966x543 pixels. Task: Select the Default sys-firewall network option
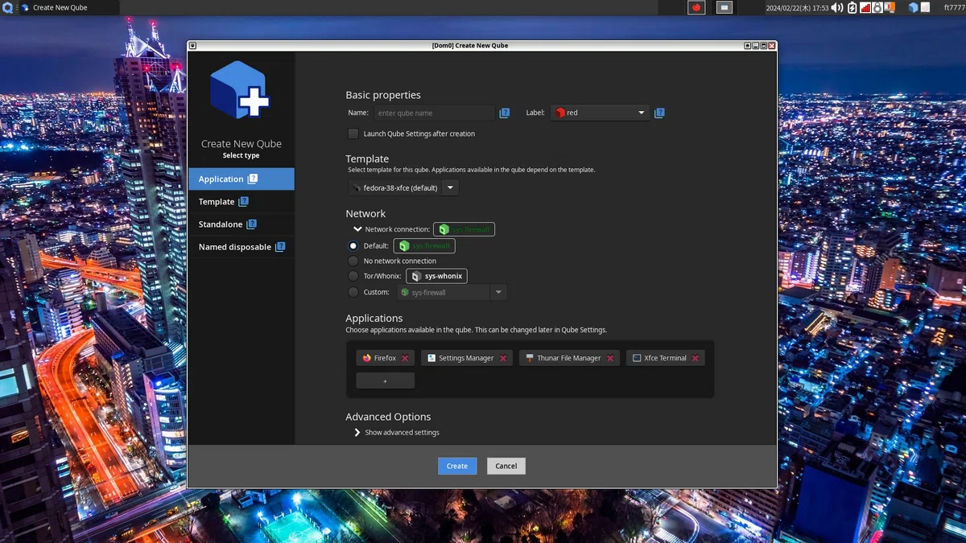[353, 245]
